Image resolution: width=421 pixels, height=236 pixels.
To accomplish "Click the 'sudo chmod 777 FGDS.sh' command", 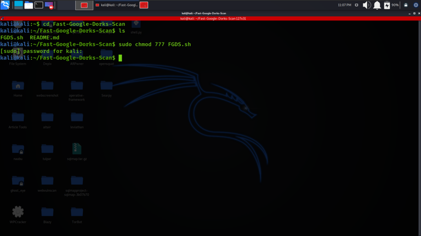I will (155, 44).
